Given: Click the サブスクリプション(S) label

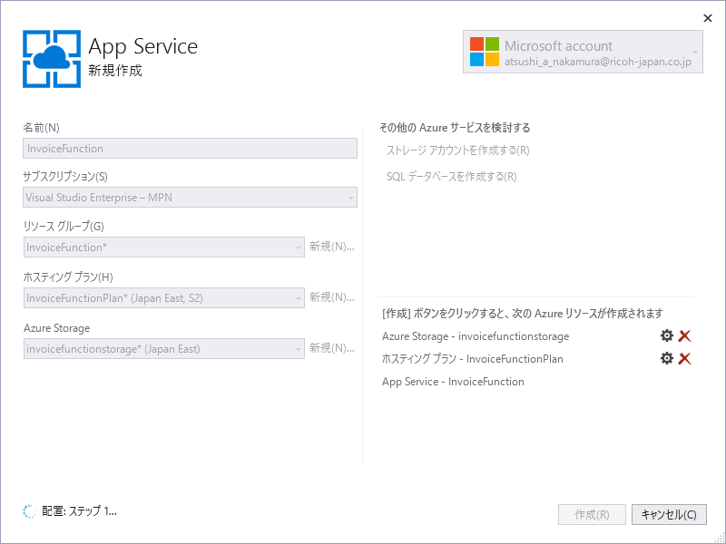Looking at the screenshot, I should 65,177.
